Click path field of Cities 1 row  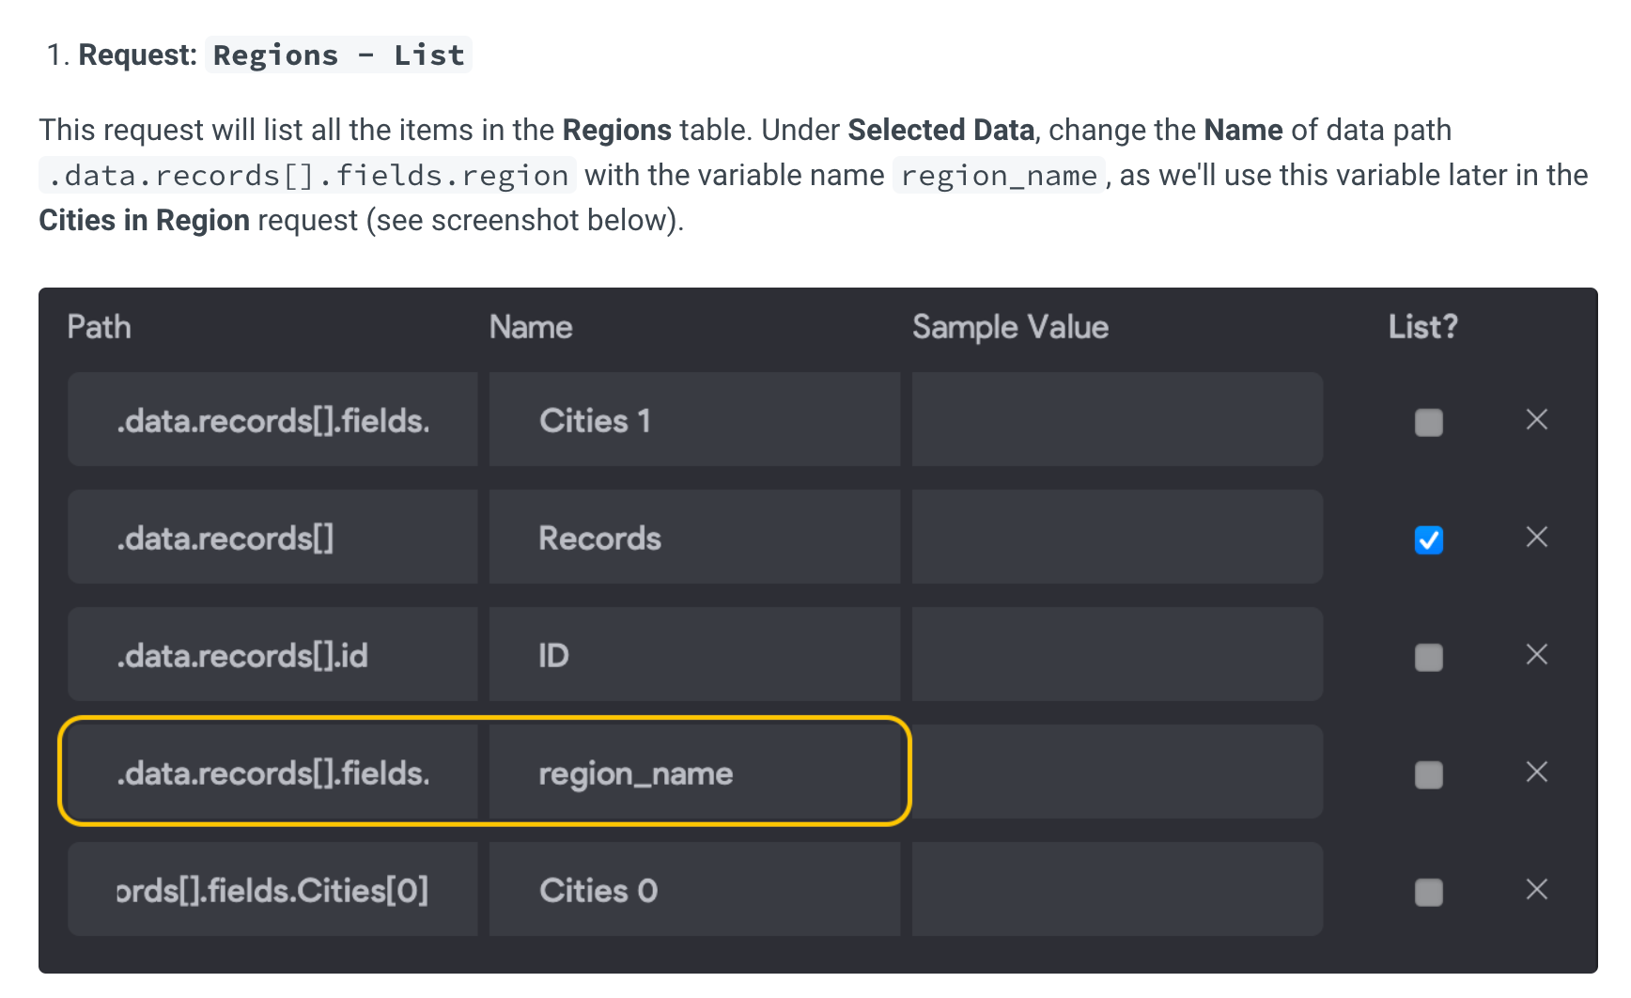(x=272, y=419)
